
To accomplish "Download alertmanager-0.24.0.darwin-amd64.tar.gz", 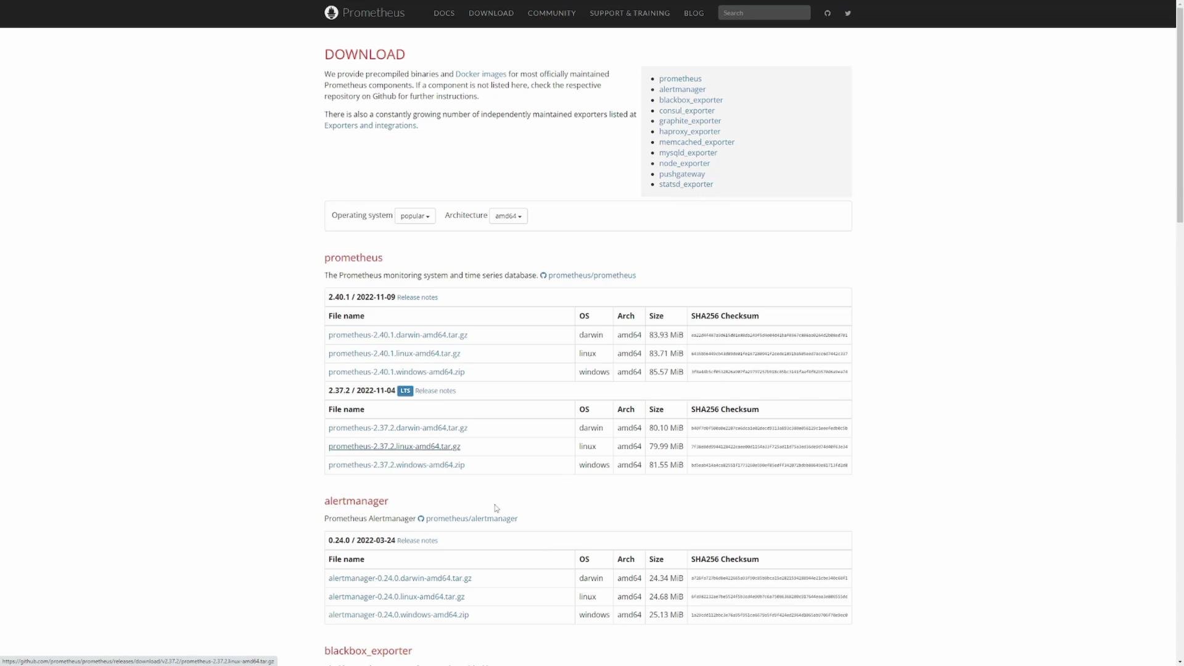I will pos(400,578).
